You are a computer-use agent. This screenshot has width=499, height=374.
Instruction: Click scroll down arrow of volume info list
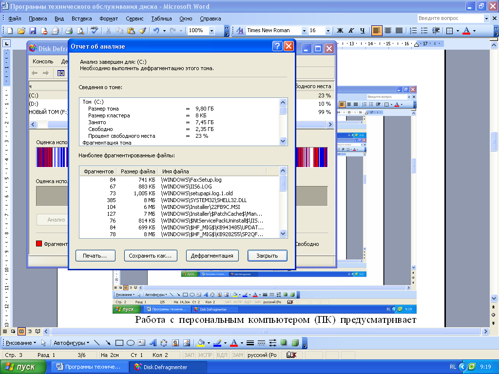tap(283, 141)
